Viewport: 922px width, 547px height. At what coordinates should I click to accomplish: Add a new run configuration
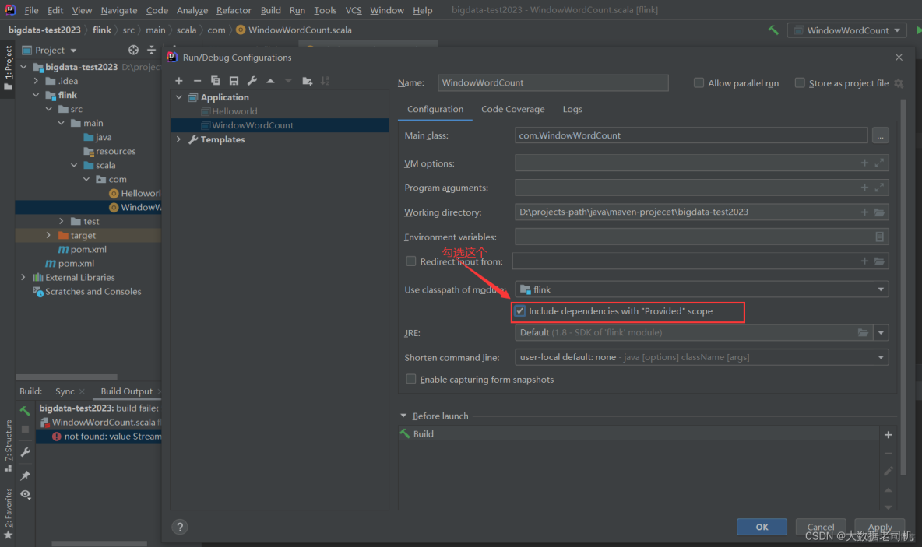pos(178,81)
